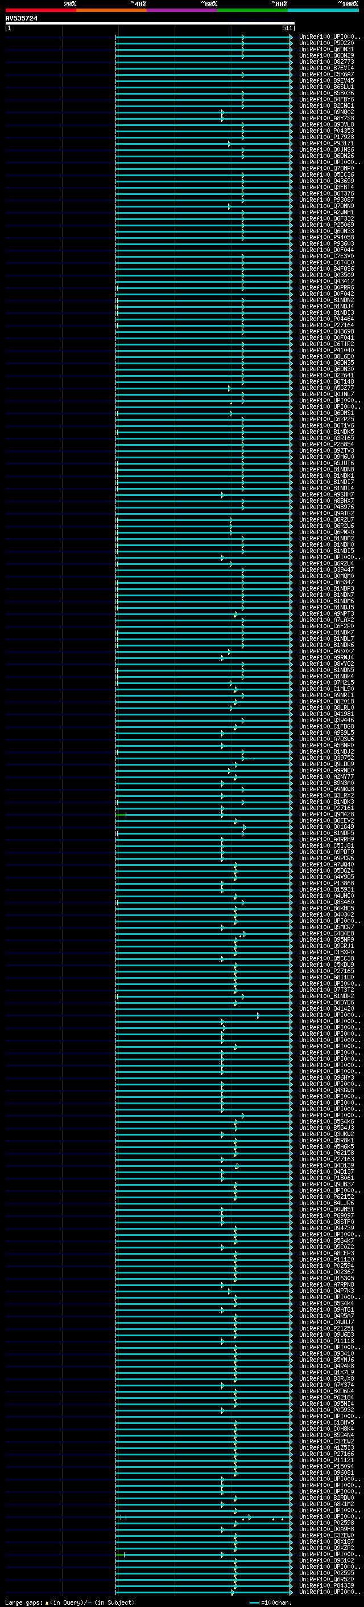Select the label UniRef100_O22641

[x=326, y=376]
